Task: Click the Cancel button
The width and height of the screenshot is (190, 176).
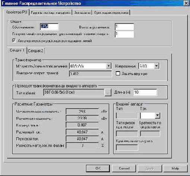Action: 124,168
